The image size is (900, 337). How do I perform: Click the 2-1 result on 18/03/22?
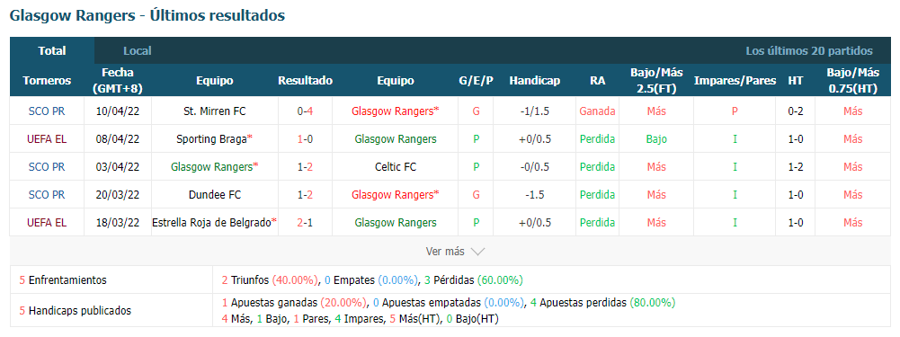tap(305, 222)
